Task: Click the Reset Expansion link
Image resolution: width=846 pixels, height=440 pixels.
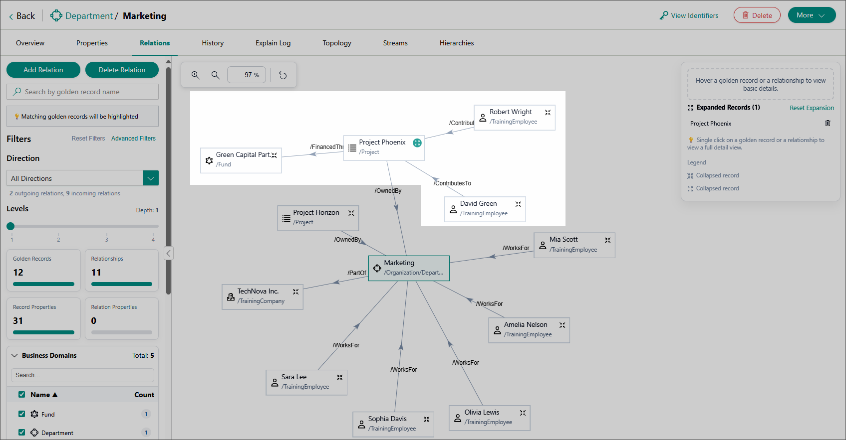Action: click(812, 108)
